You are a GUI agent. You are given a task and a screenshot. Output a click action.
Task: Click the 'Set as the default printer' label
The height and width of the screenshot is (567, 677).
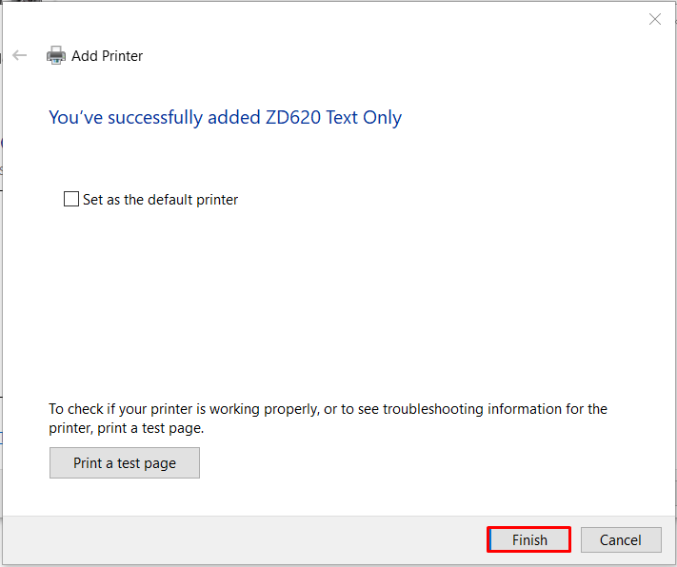160,200
